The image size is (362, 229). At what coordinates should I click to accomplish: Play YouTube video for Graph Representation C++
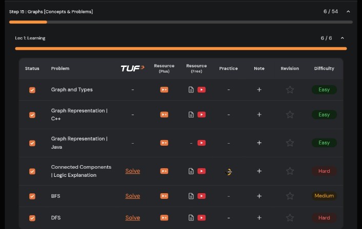[x=202, y=114]
